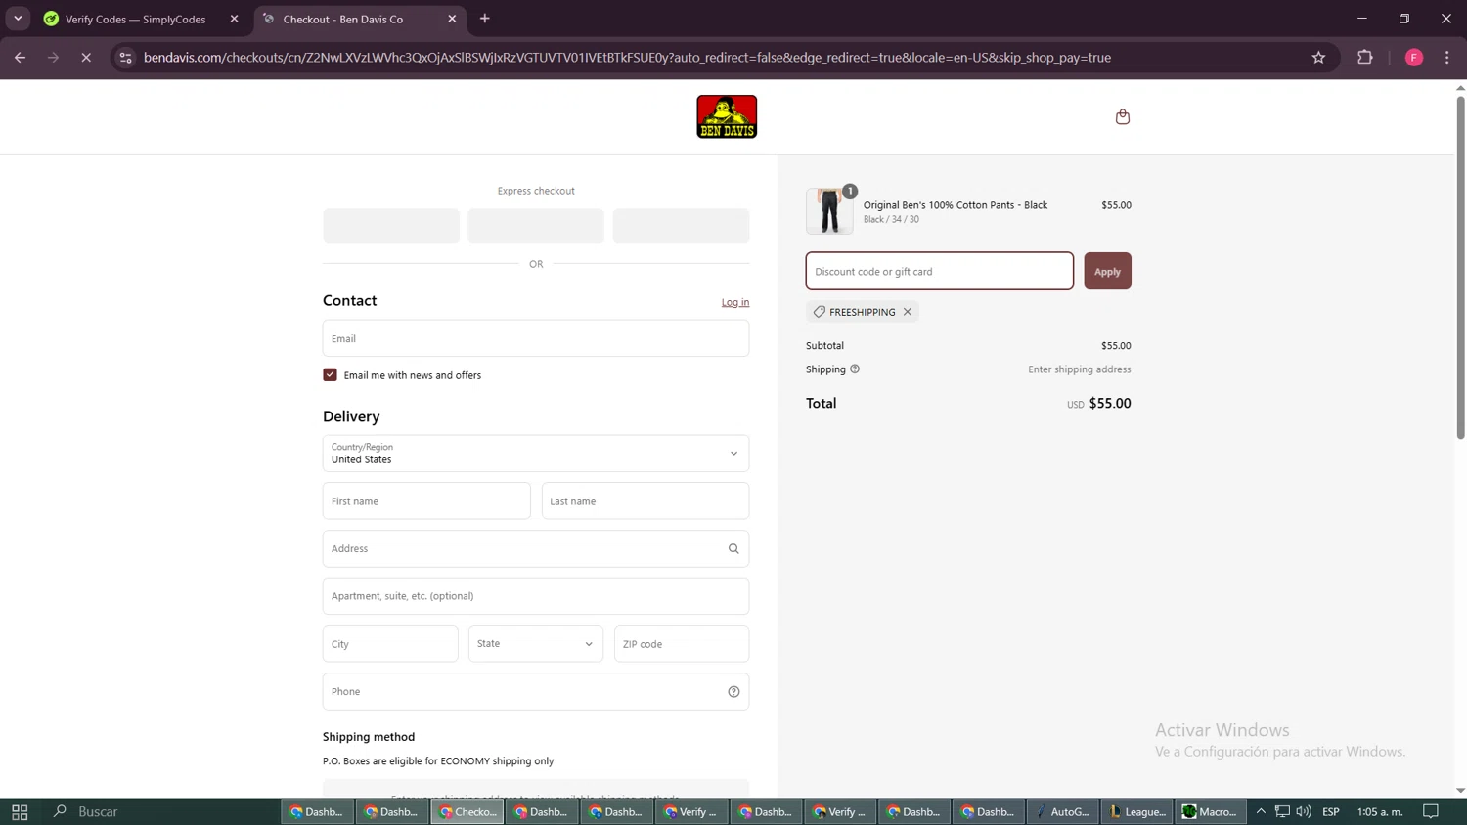Click the Address field
This screenshot has width=1467, height=825.
pos(536,549)
